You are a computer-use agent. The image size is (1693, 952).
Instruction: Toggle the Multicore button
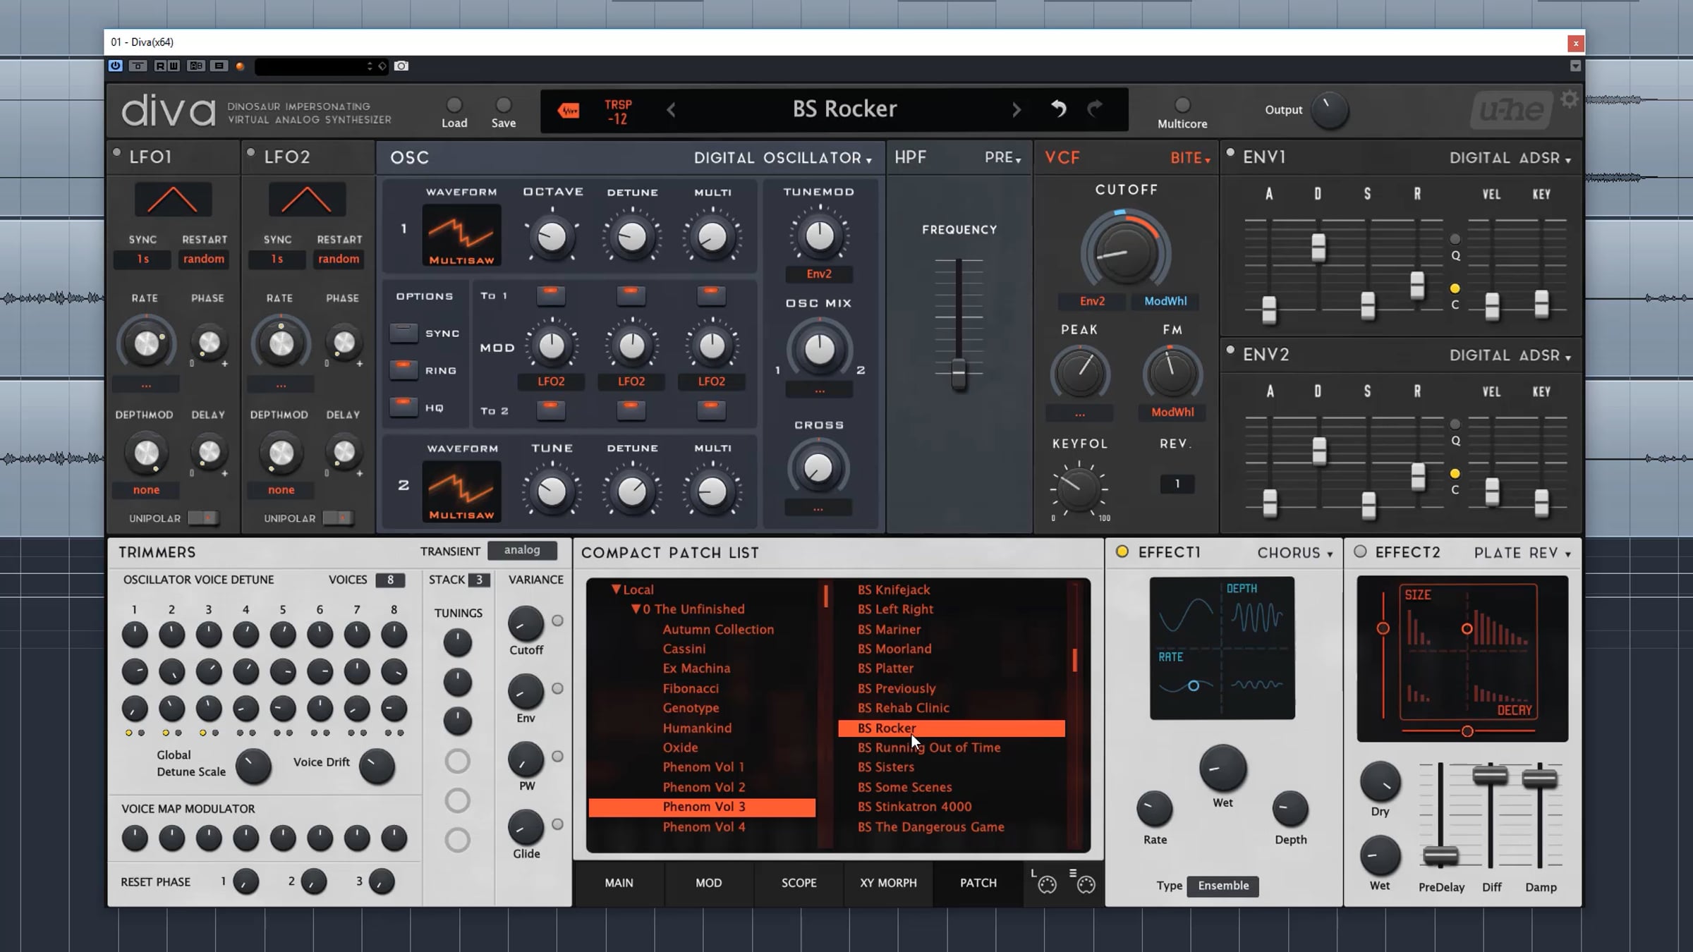(1182, 106)
